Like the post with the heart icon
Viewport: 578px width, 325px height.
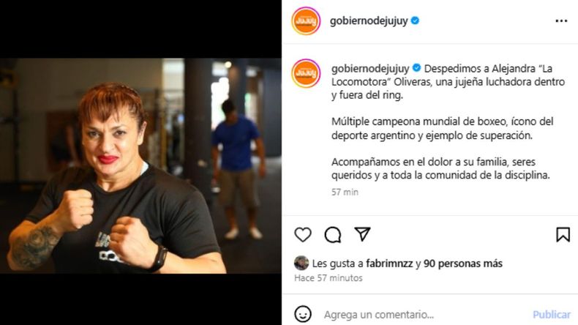[303, 235]
